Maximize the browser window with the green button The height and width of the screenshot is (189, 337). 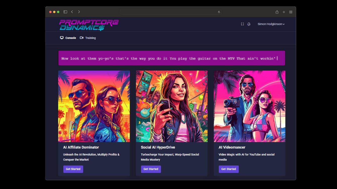[x=58, y=12]
